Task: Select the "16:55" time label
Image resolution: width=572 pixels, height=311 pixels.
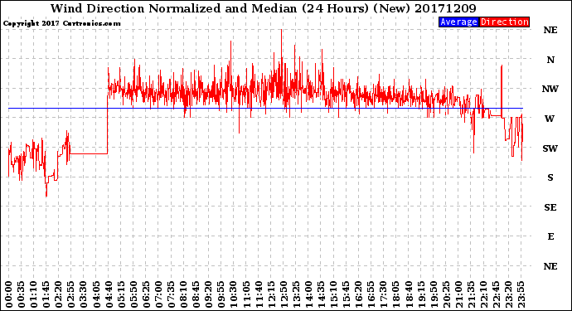Action: pyautogui.click(x=371, y=294)
